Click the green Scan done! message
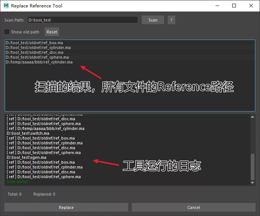The image size is (260, 216). point(17,181)
